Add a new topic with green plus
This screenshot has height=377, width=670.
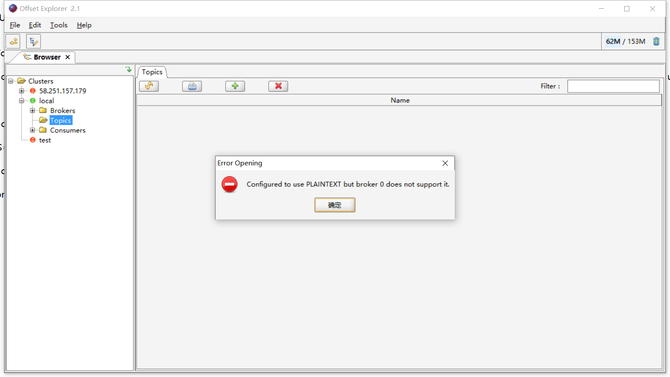point(235,86)
